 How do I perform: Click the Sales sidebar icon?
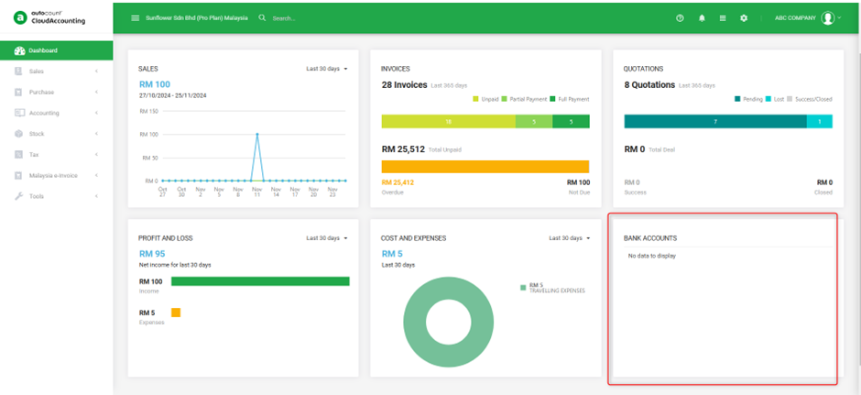(18, 71)
